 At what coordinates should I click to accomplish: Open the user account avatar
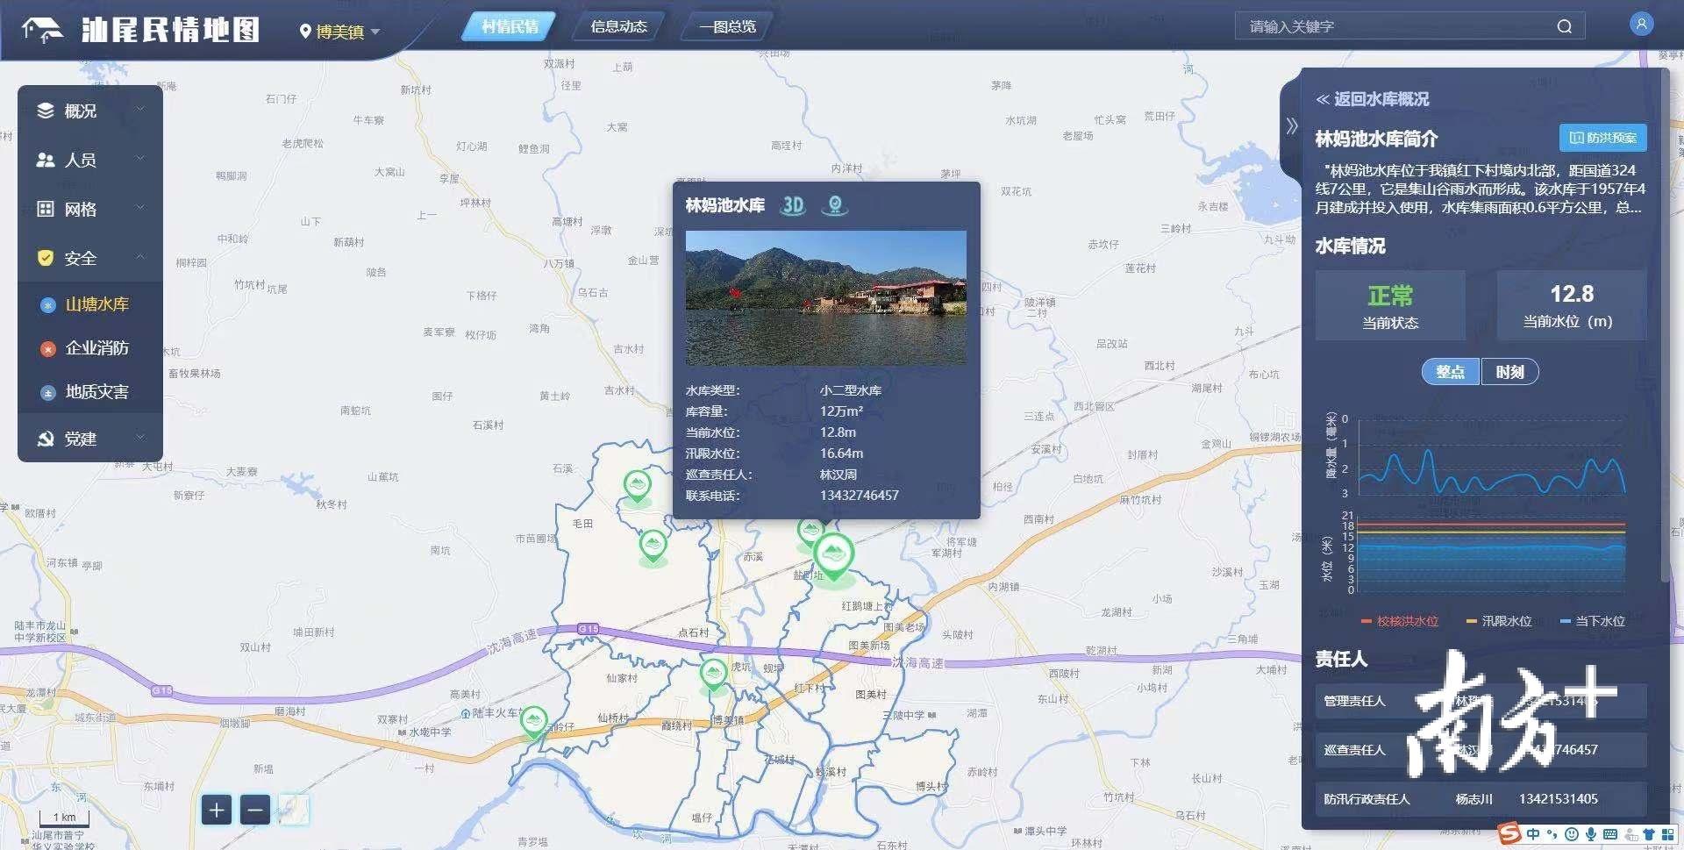pos(1641,24)
